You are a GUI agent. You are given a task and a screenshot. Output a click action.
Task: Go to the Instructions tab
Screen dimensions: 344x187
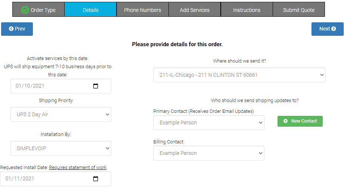247,9
